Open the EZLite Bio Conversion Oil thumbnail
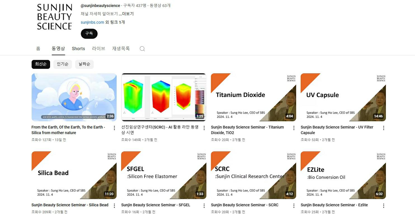 coord(343,175)
